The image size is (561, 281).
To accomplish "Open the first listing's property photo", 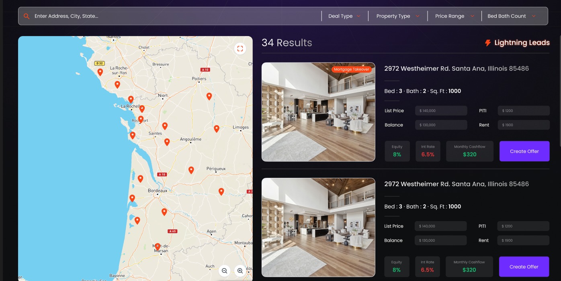I will (x=318, y=112).
